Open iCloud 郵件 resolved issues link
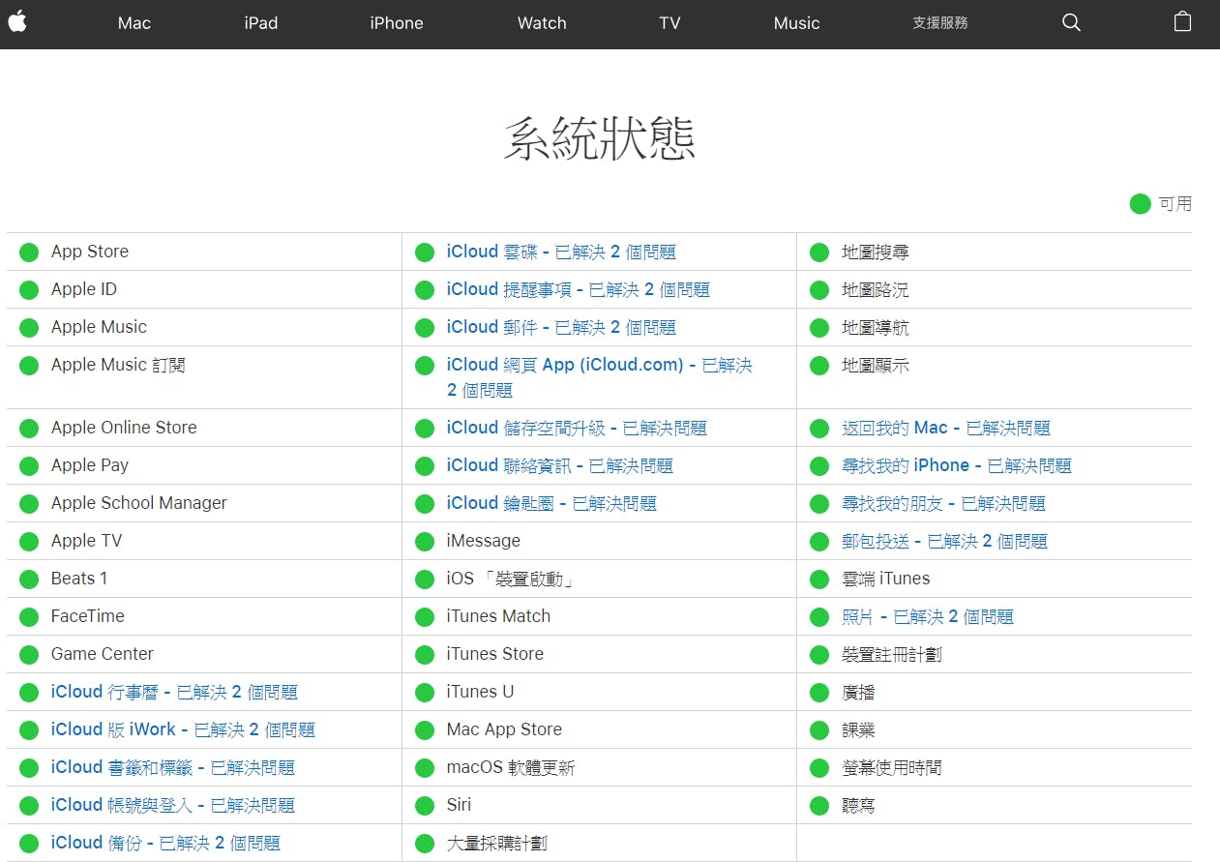 click(x=561, y=327)
